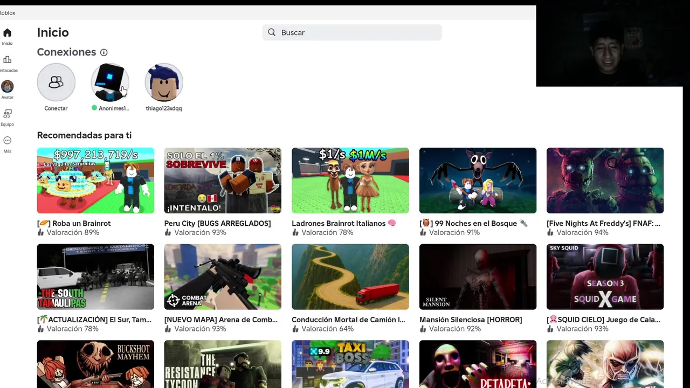Open the 99 Noches en el Bosque thumbnail
This screenshot has height=388, width=690.
(x=478, y=181)
